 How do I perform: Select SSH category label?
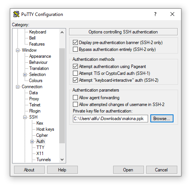pos(33,117)
